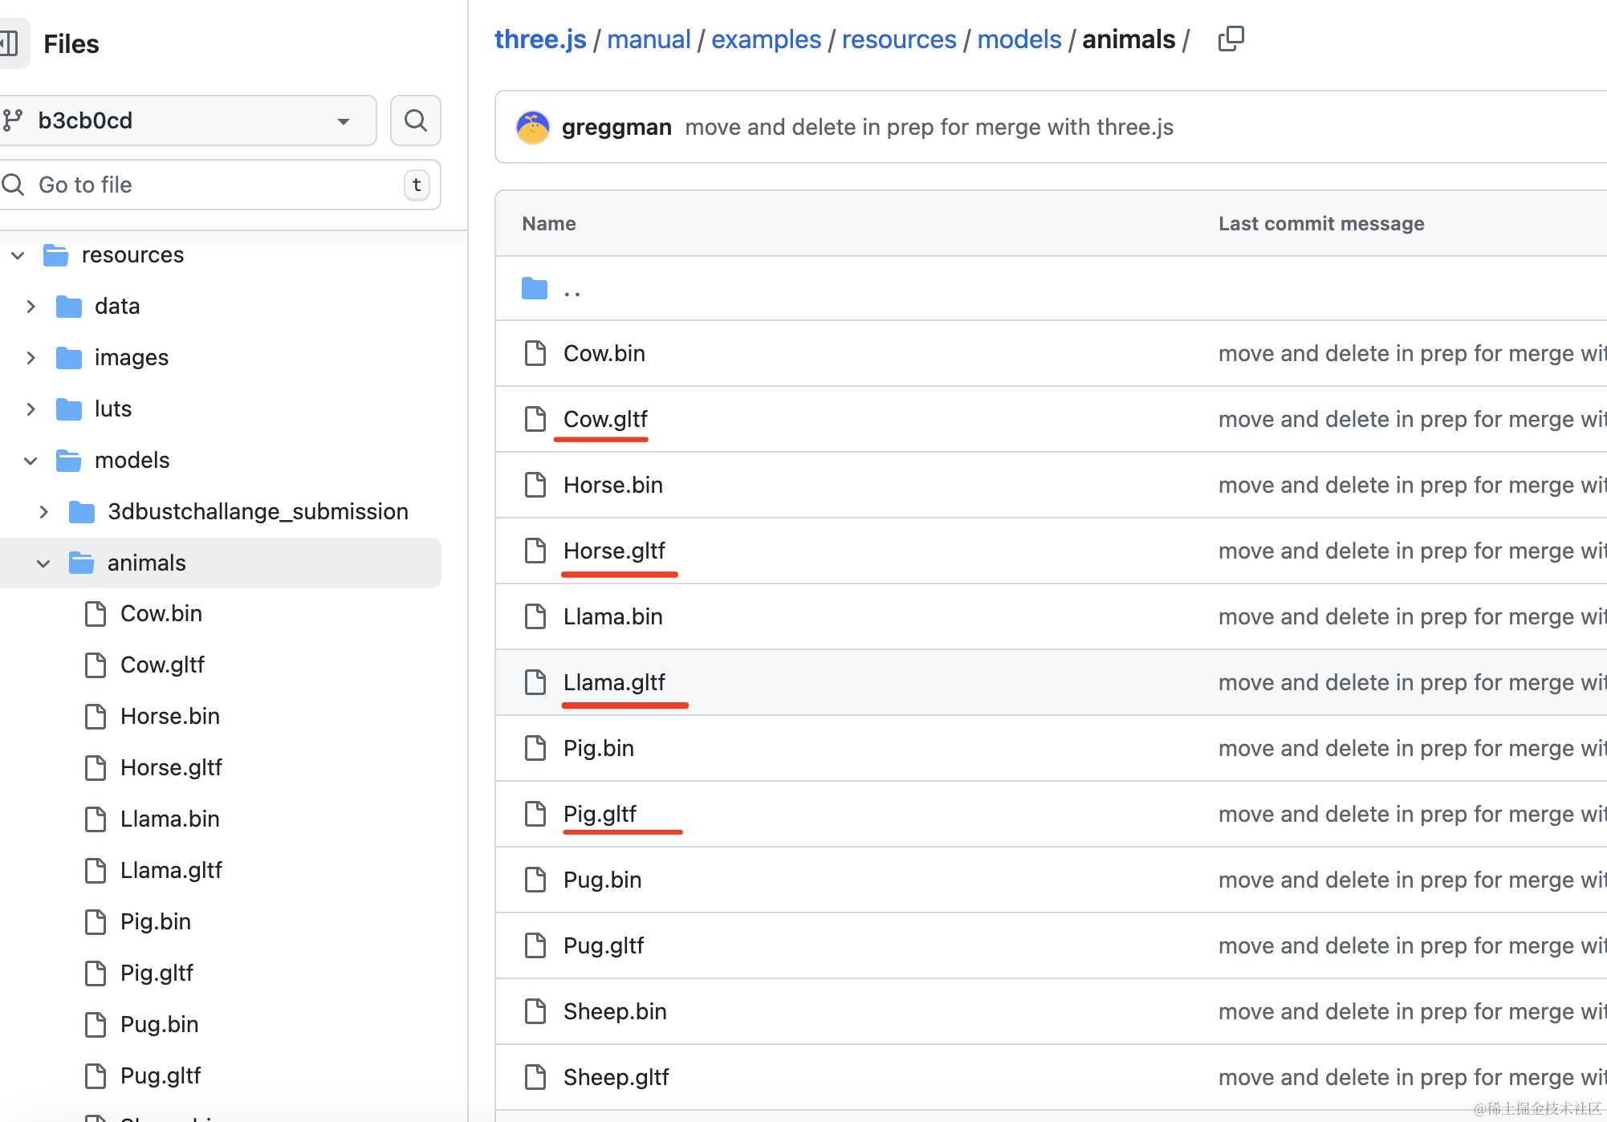Image resolution: width=1607 pixels, height=1122 pixels.
Task: Open Llama.gltf in the file table
Action: pyautogui.click(x=614, y=682)
